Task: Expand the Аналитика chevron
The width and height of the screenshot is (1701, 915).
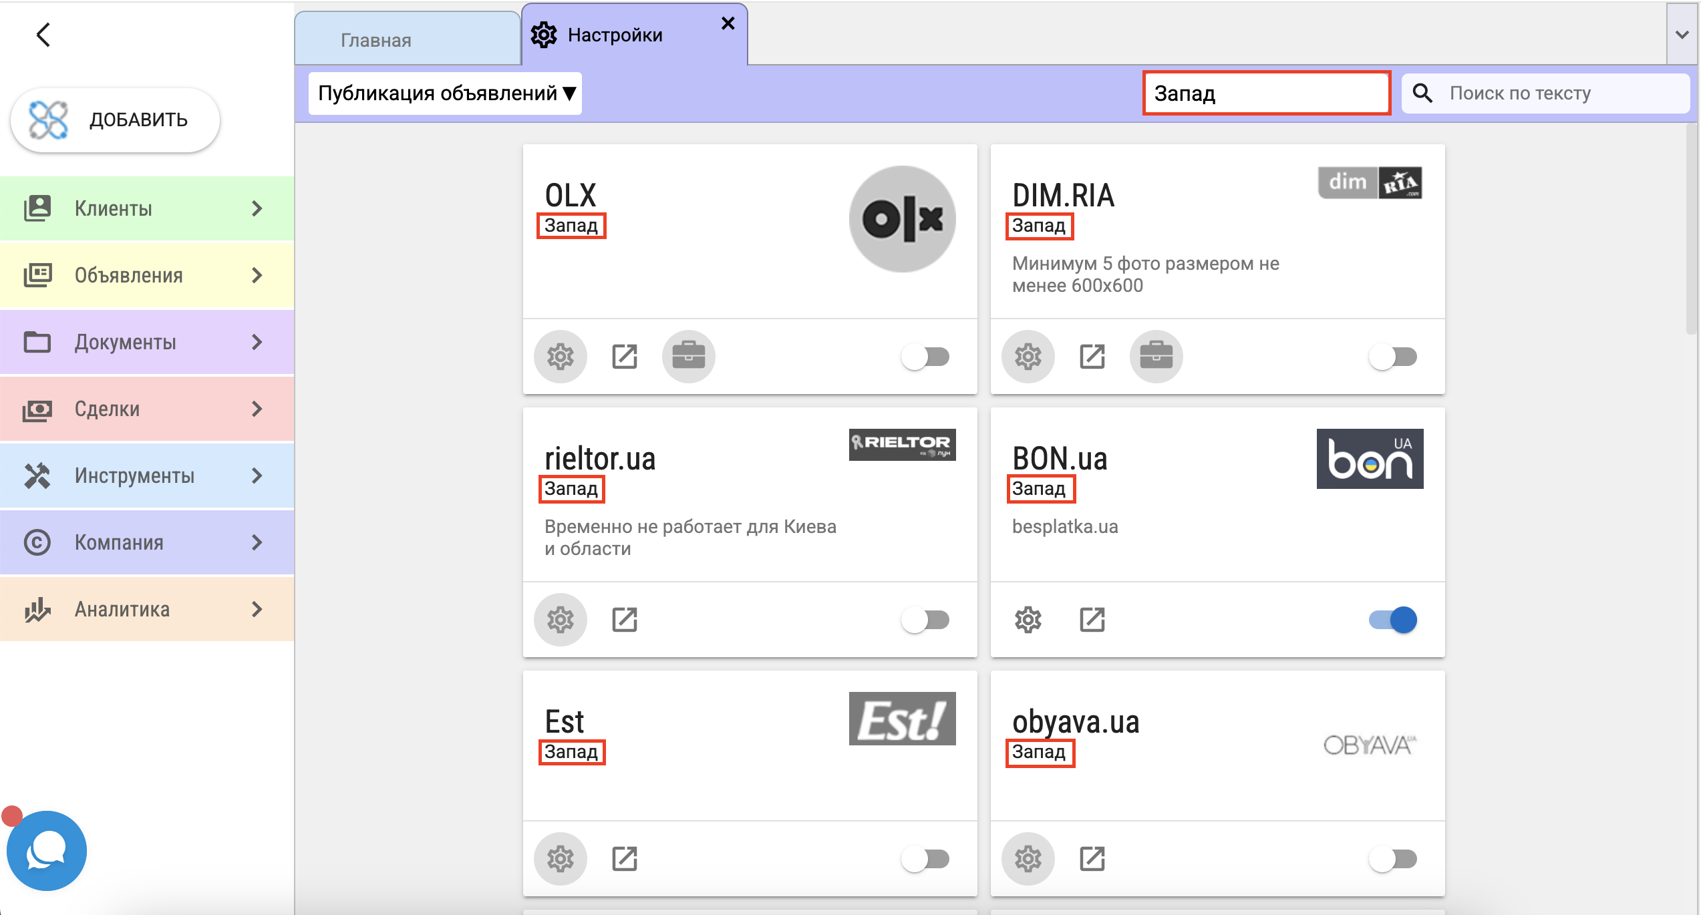Action: click(x=257, y=609)
